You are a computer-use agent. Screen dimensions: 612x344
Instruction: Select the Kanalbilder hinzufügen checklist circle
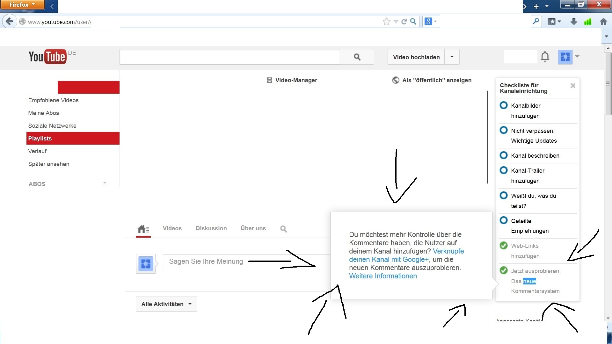coord(504,105)
